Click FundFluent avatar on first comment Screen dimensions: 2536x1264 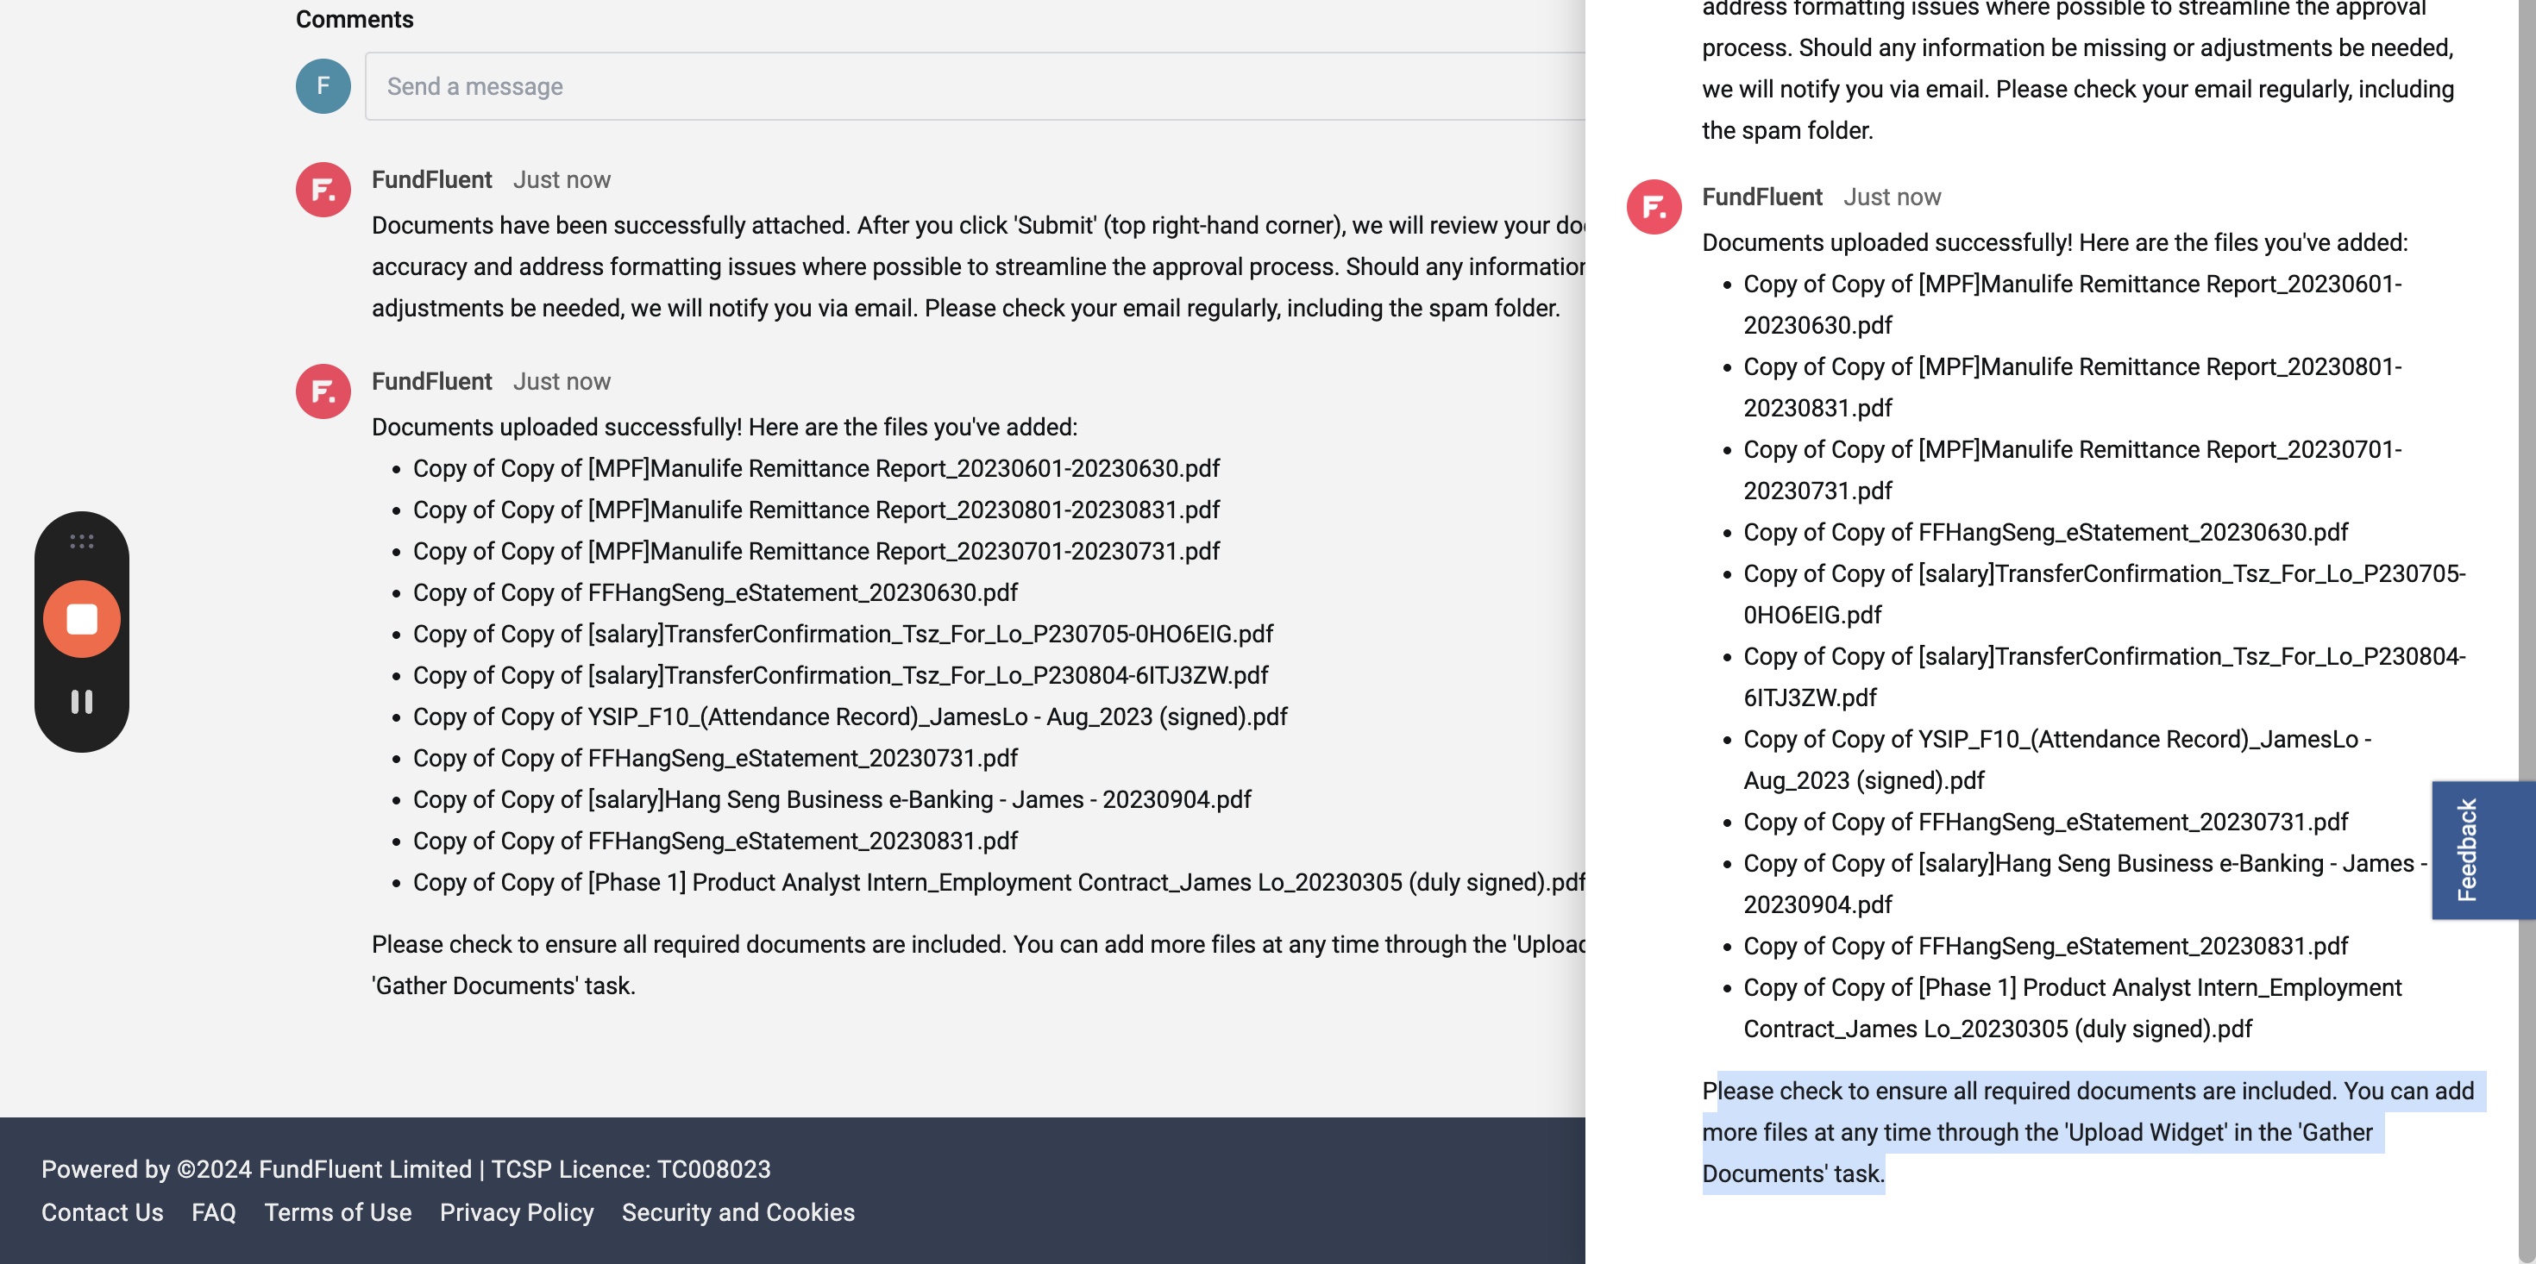coord(323,190)
